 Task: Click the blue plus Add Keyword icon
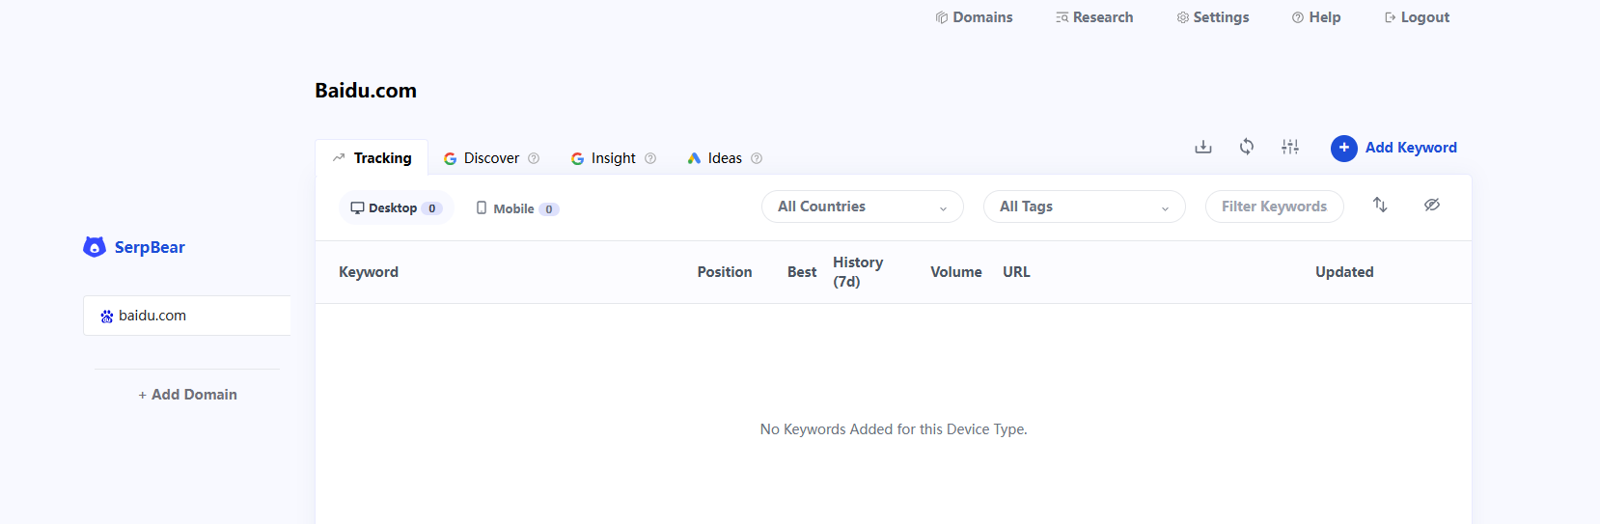click(1344, 148)
